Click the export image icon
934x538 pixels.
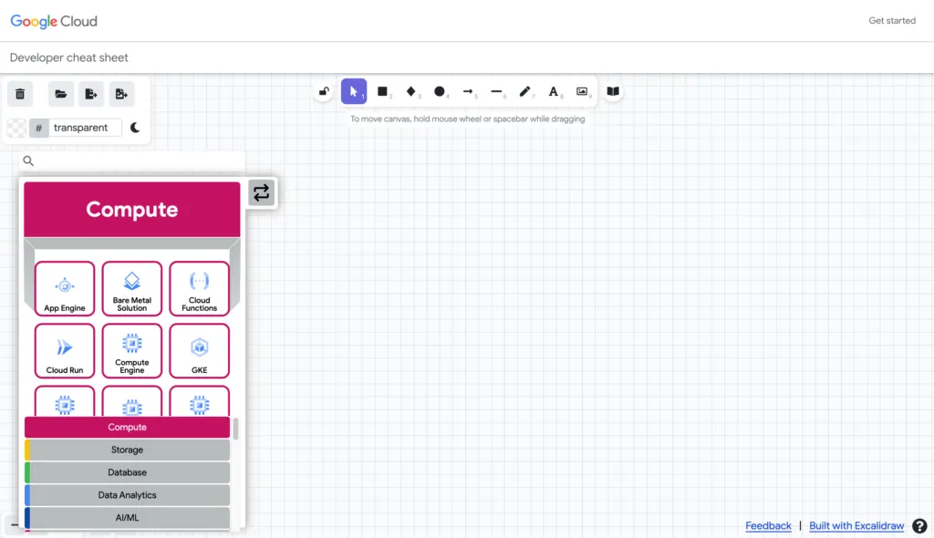(121, 94)
